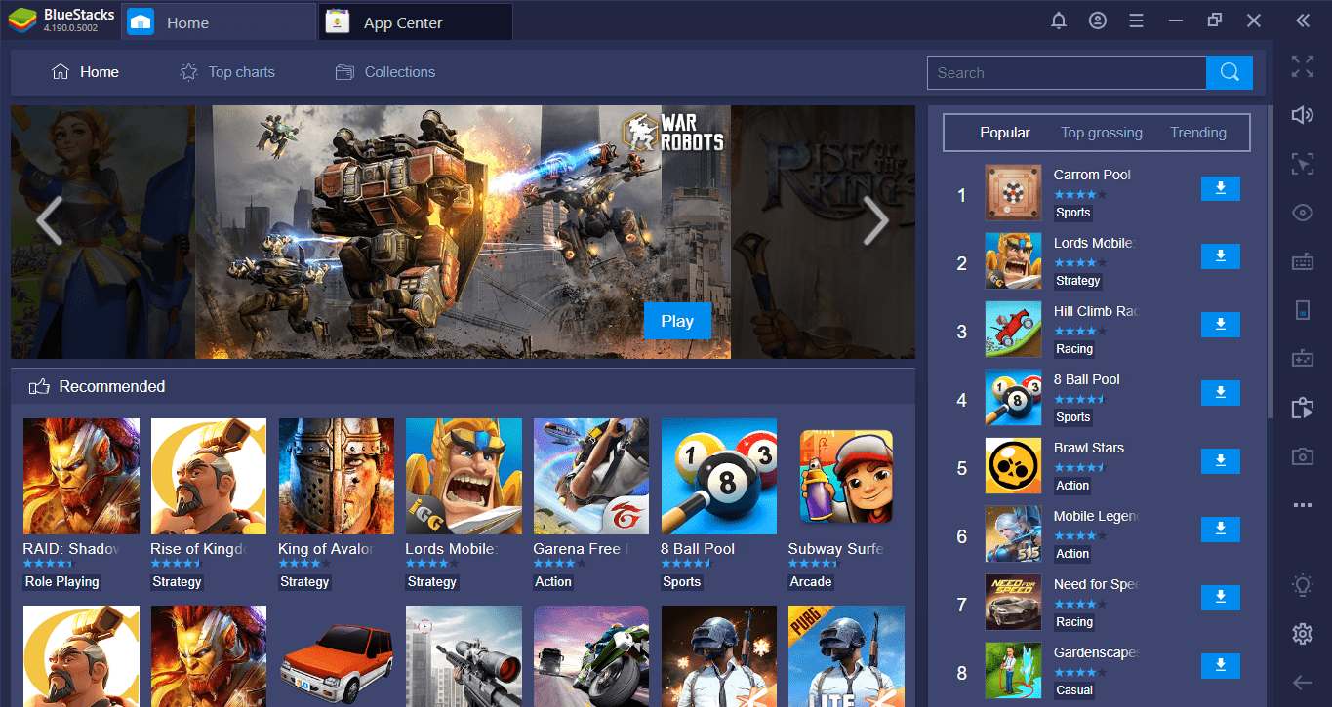Click the BlueStacks logo
The image size is (1332, 707).
pyautogui.click(x=22, y=21)
